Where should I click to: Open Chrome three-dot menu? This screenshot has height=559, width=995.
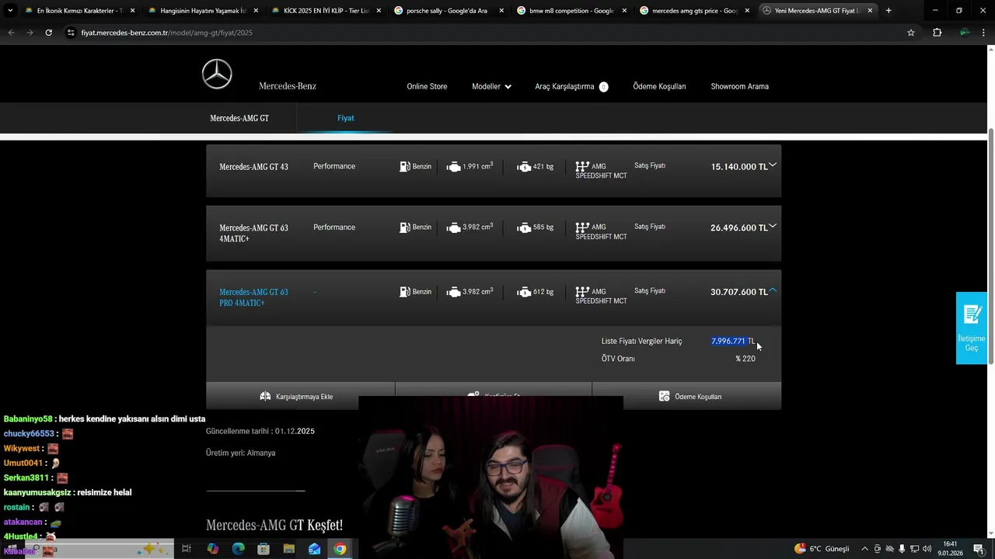[x=985, y=33]
